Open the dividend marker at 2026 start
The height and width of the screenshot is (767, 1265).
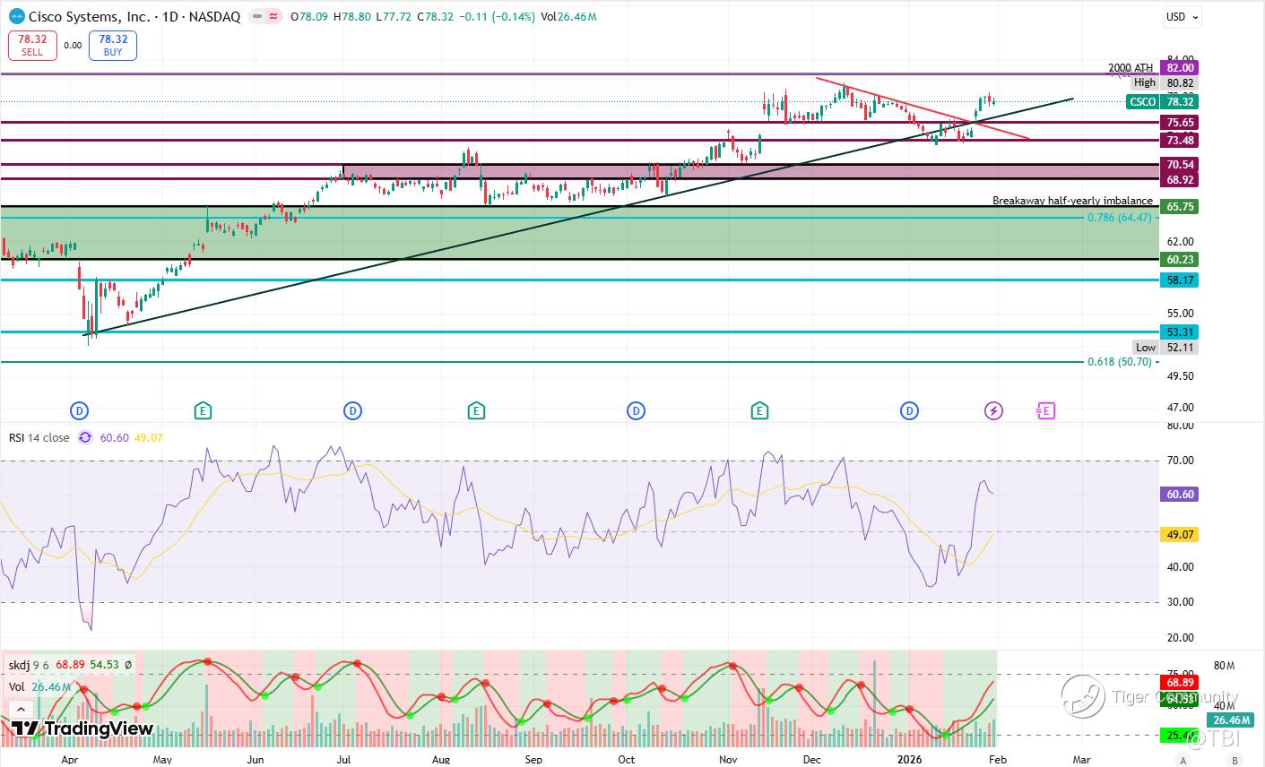909,411
